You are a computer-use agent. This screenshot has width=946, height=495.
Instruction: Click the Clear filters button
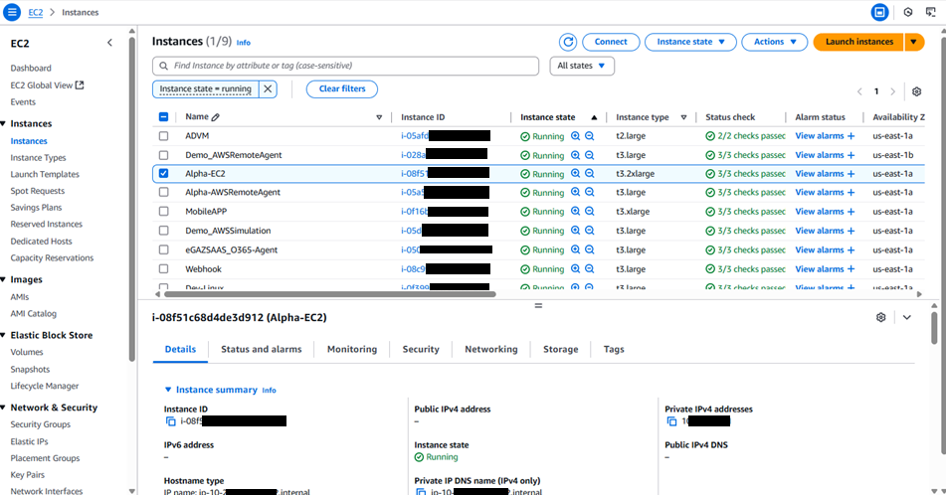point(341,88)
